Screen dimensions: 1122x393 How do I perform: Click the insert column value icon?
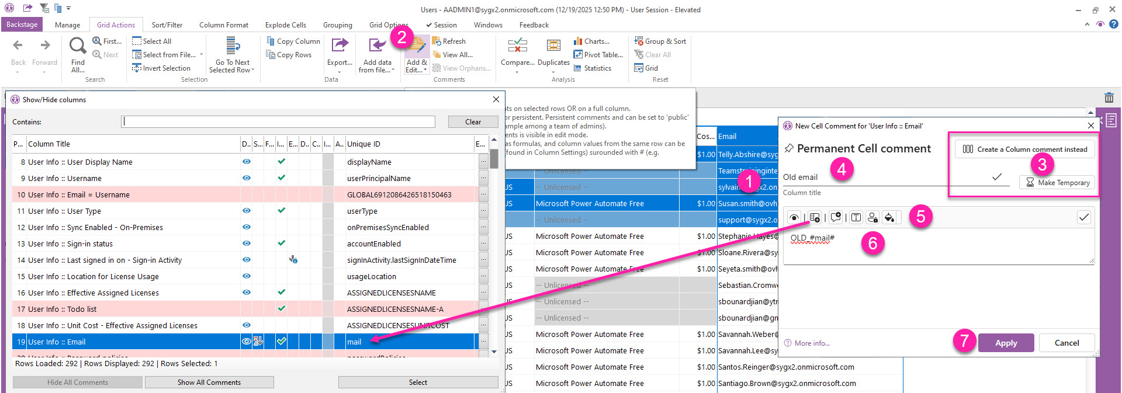click(815, 218)
